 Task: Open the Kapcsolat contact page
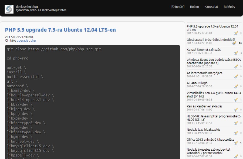[x=211, y=7]
